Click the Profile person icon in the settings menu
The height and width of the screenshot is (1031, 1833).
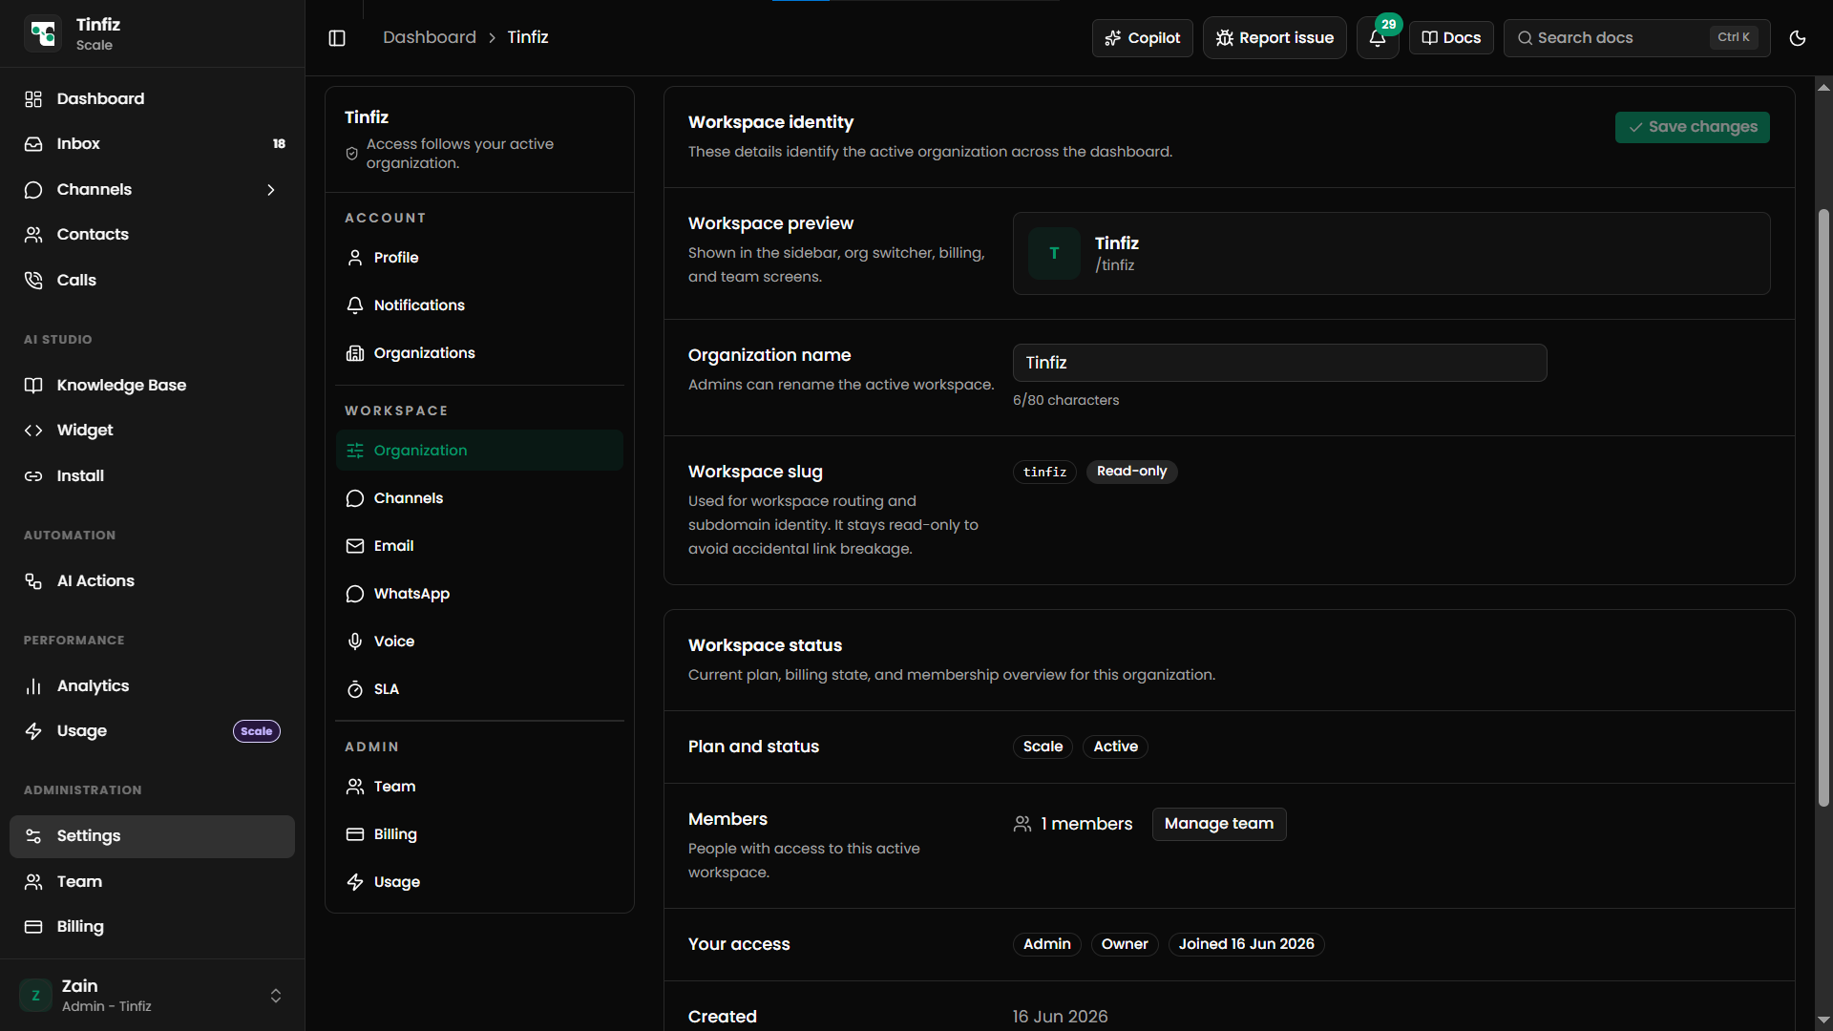point(355,258)
